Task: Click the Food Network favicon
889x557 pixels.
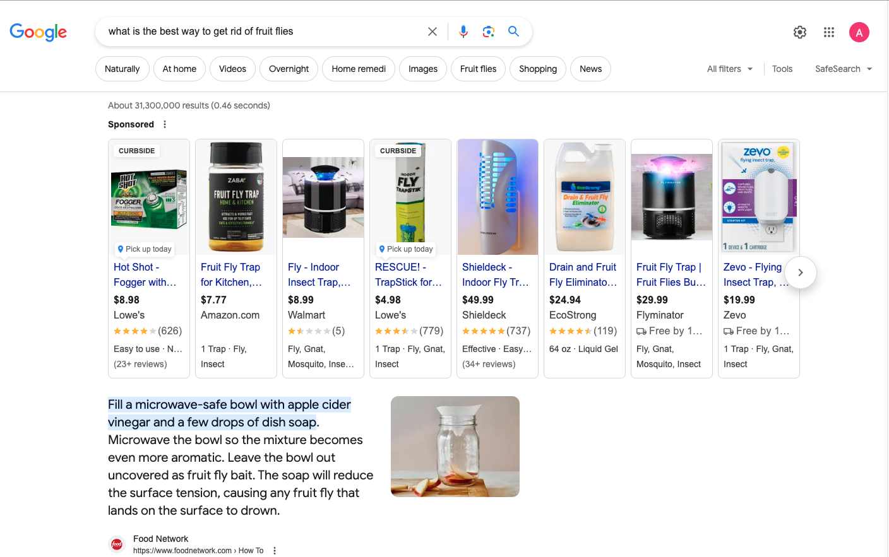Action: (x=117, y=544)
